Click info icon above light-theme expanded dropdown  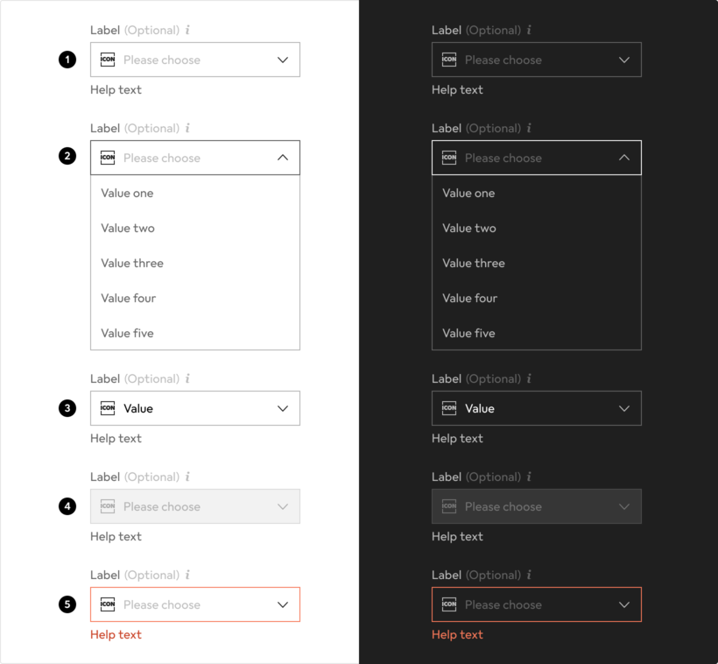pyautogui.click(x=187, y=128)
